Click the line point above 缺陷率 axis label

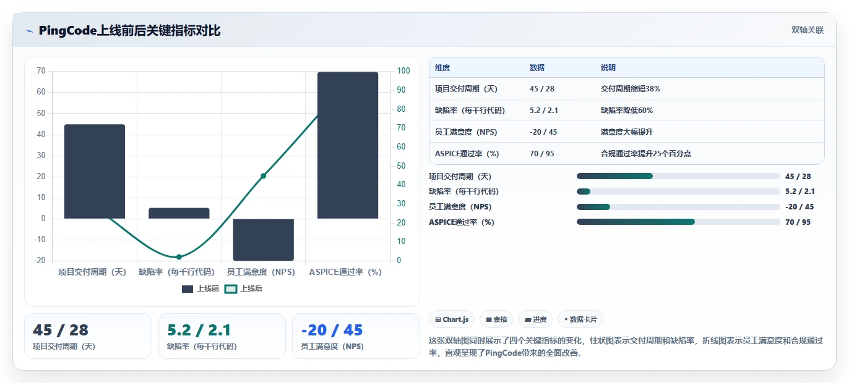(x=179, y=257)
